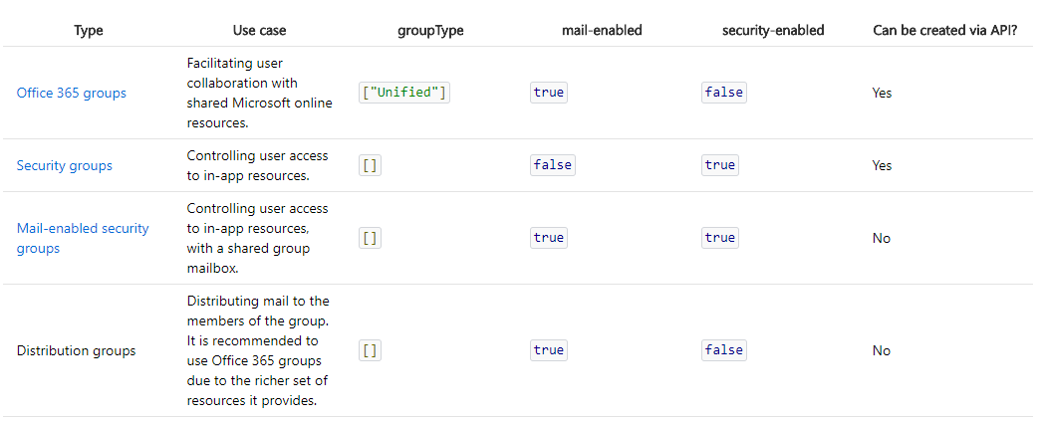Select empty brackets groupType in Distribution groups row
This screenshot has height=423, width=1043.
(370, 350)
